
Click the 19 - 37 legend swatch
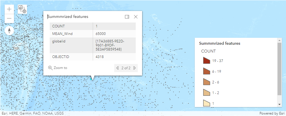(x=206, y=61)
